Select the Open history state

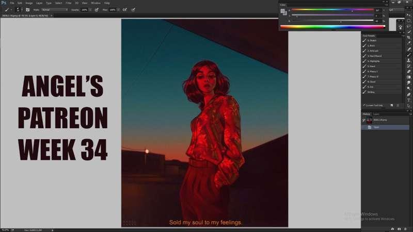pyautogui.click(x=385, y=127)
